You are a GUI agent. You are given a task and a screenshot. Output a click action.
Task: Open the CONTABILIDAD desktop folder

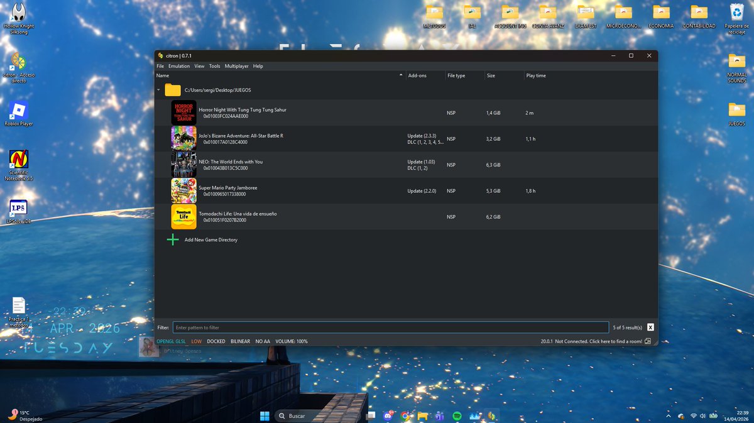[699, 17]
